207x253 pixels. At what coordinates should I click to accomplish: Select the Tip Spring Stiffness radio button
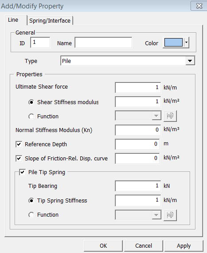(31, 201)
